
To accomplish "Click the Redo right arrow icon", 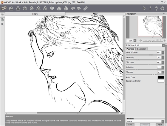I will (x=79, y=8).
